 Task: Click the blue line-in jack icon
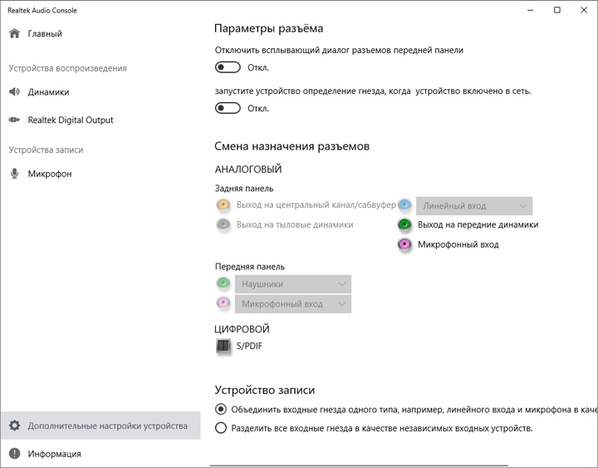coord(404,204)
